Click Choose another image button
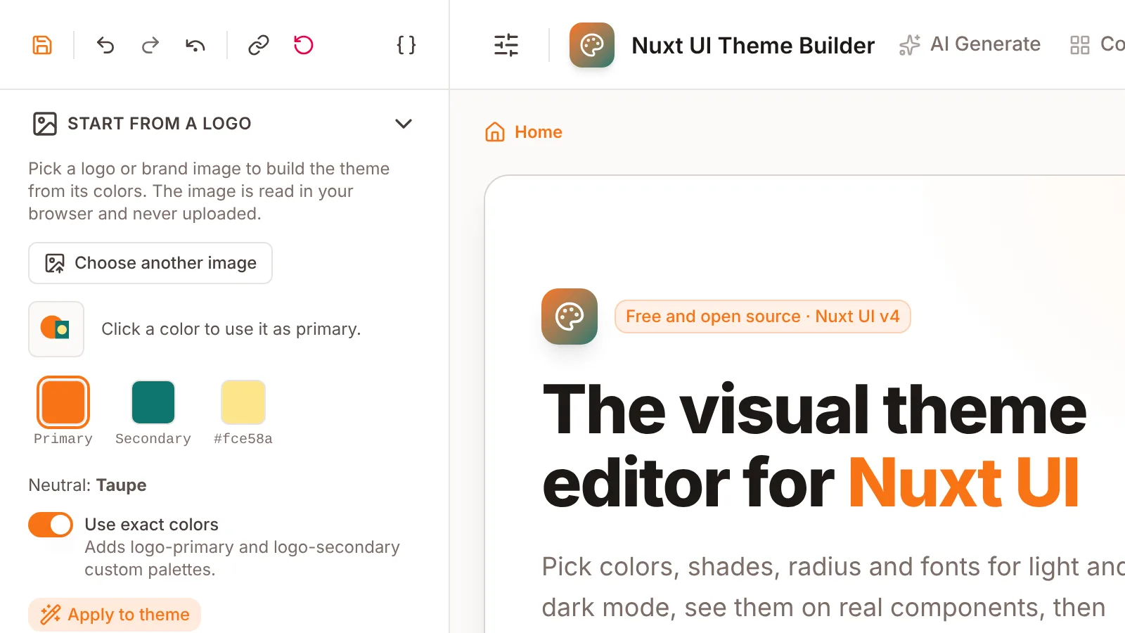Image resolution: width=1125 pixels, height=633 pixels. [150, 263]
